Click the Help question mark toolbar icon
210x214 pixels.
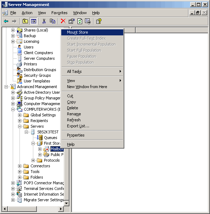click(99, 21)
